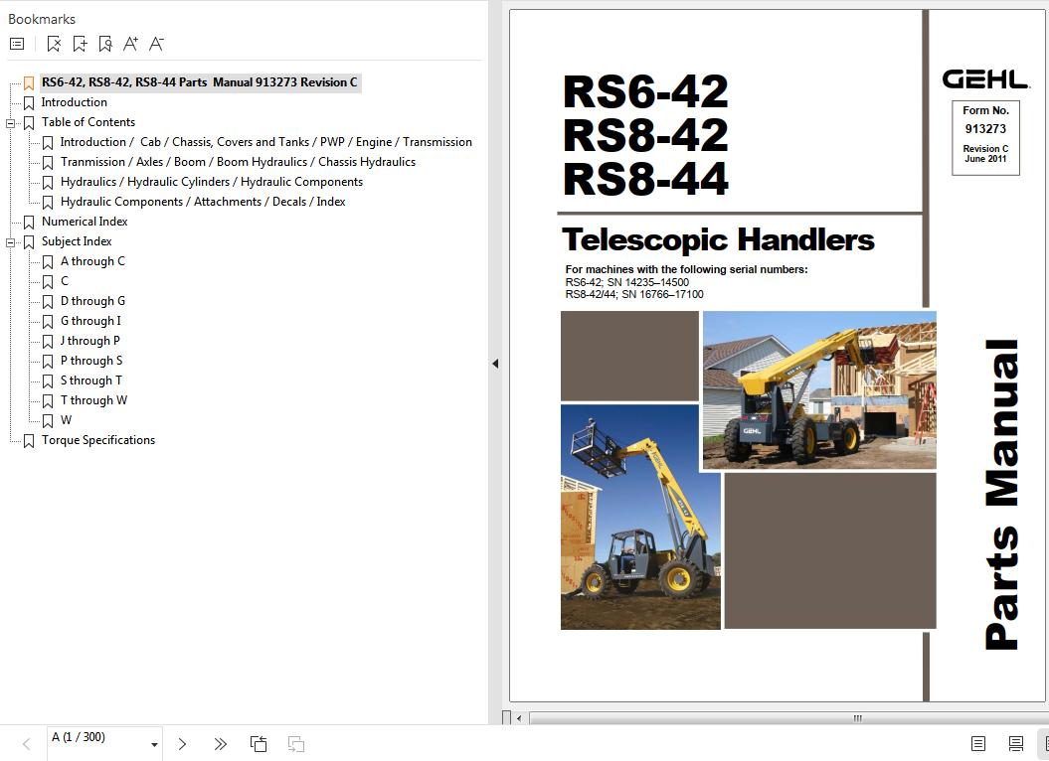Open the 'P through S' bookmark
This screenshot has height=761, width=1049.
(x=91, y=361)
